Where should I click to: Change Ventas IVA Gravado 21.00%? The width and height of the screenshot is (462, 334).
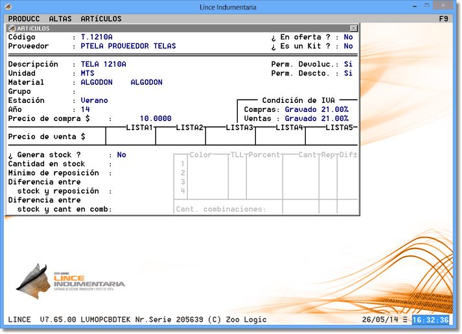pos(316,118)
